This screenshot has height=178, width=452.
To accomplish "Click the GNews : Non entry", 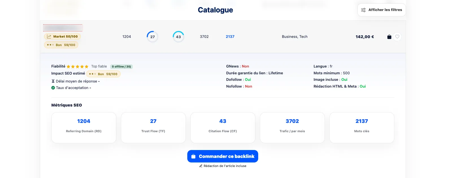I will click(238, 66).
